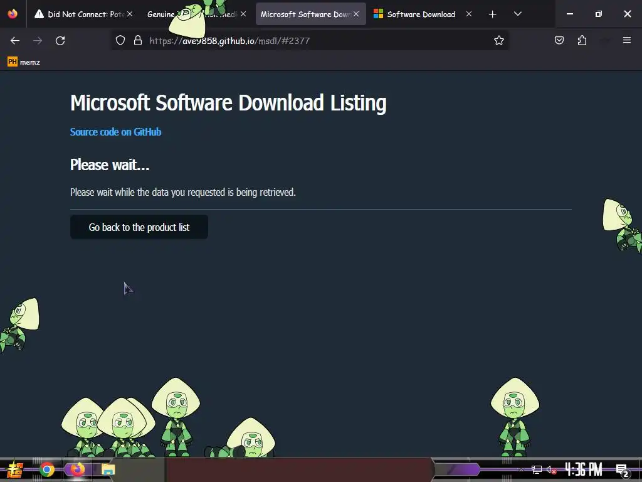Image resolution: width=642 pixels, height=482 pixels.
Task: Close the 'Software Download' tab
Action: click(x=469, y=14)
